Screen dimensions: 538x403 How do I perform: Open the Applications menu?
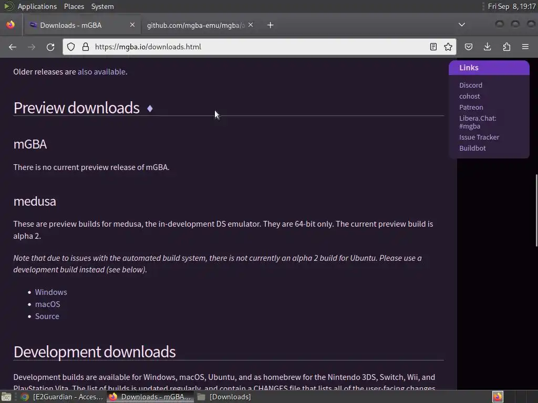(x=37, y=6)
